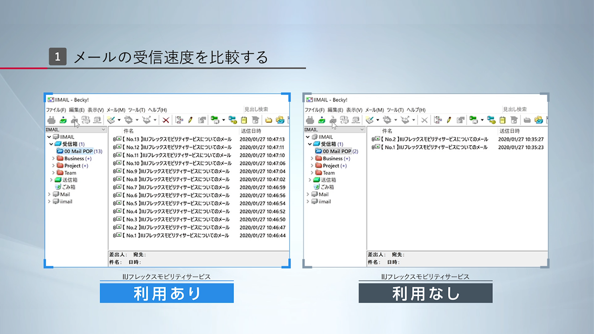Select the No.2 mail row in 利用なし window

coord(458,139)
